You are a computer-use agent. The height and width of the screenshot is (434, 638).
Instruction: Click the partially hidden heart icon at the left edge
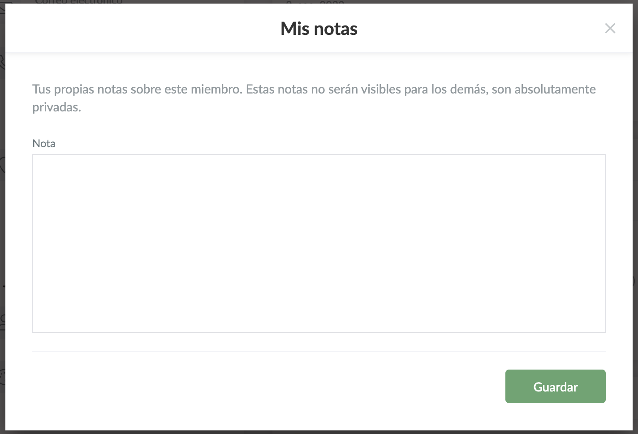(2, 165)
